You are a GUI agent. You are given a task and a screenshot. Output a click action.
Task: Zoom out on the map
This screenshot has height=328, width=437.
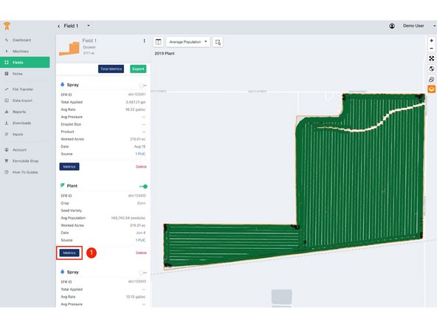[431, 49]
